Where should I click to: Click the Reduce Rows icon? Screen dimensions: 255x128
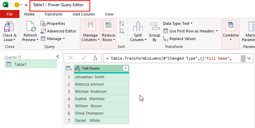click(x=109, y=26)
